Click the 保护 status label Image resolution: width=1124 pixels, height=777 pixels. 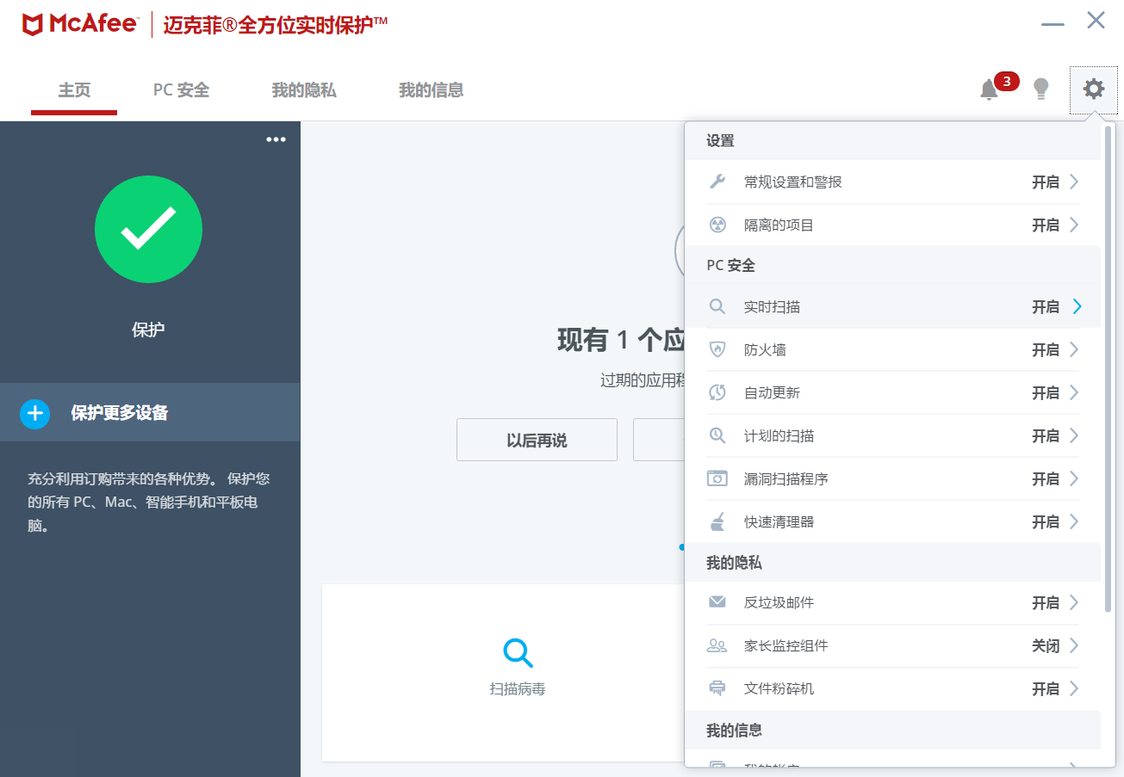pyautogui.click(x=148, y=330)
